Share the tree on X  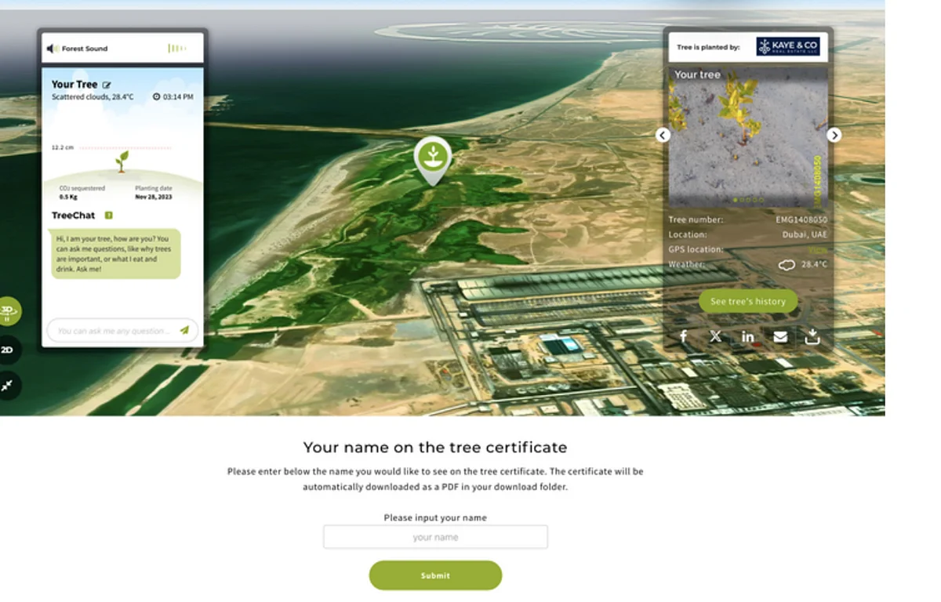[715, 336]
